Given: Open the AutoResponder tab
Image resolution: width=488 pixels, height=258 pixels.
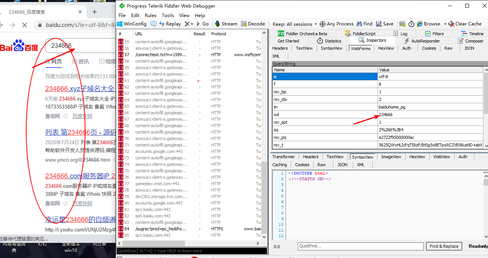Looking at the screenshot, I should coord(422,41).
